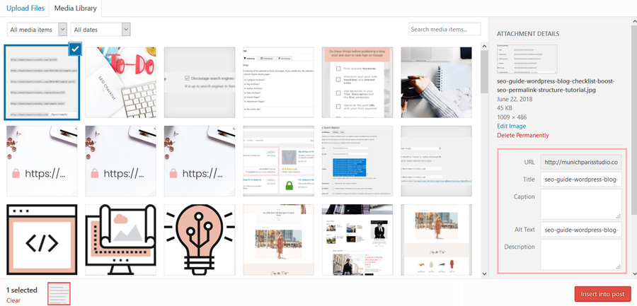Select the Indexing settings screenshot thumbnail
This screenshot has height=306, width=637.
click(x=278, y=83)
